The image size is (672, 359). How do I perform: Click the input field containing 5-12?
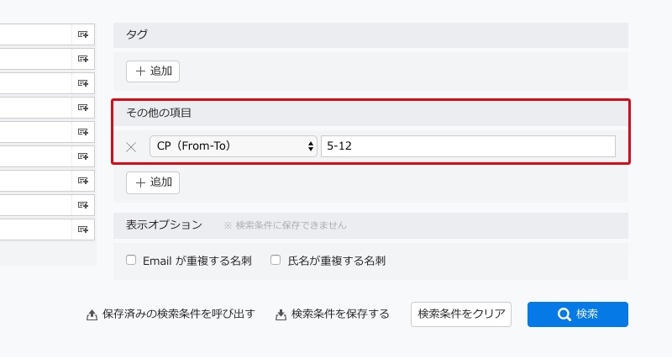pyautogui.click(x=468, y=146)
